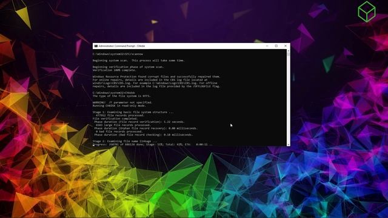Image resolution: width=388 pixels, height=218 pixels.
Task: Open the Command Prompt system menu icon
Action: pos(96,46)
